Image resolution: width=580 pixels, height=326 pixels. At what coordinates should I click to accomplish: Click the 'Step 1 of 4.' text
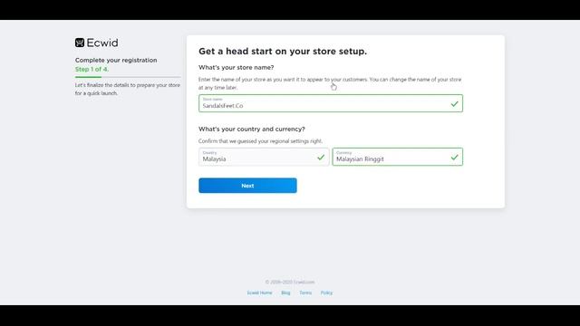click(92, 69)
